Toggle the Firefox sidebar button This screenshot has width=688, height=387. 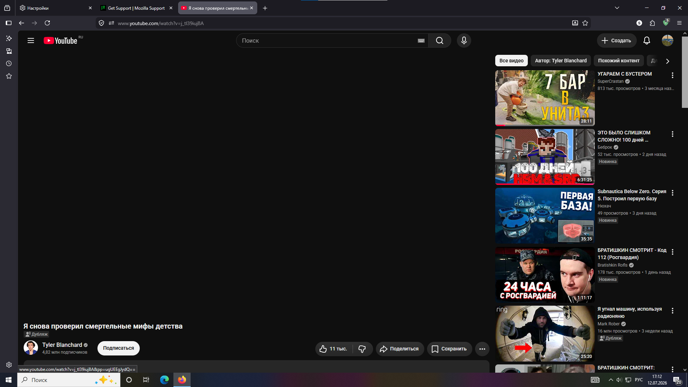(x=9, y=23)
